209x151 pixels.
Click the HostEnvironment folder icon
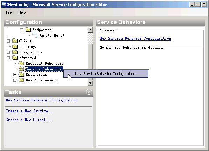tap(21, 80)
